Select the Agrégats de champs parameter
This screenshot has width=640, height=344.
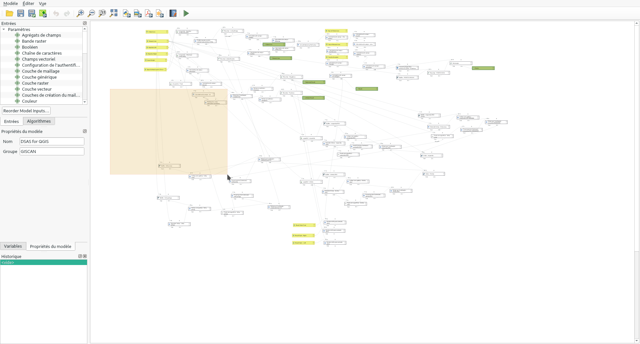tap(41, 35)
